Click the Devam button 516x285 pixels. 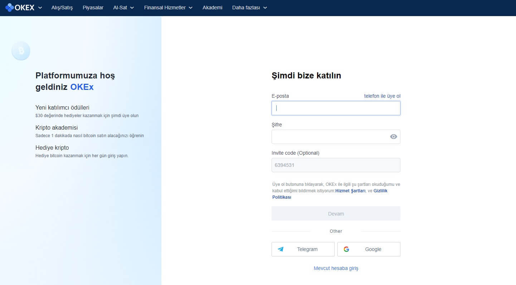click(x=336, y=213)
